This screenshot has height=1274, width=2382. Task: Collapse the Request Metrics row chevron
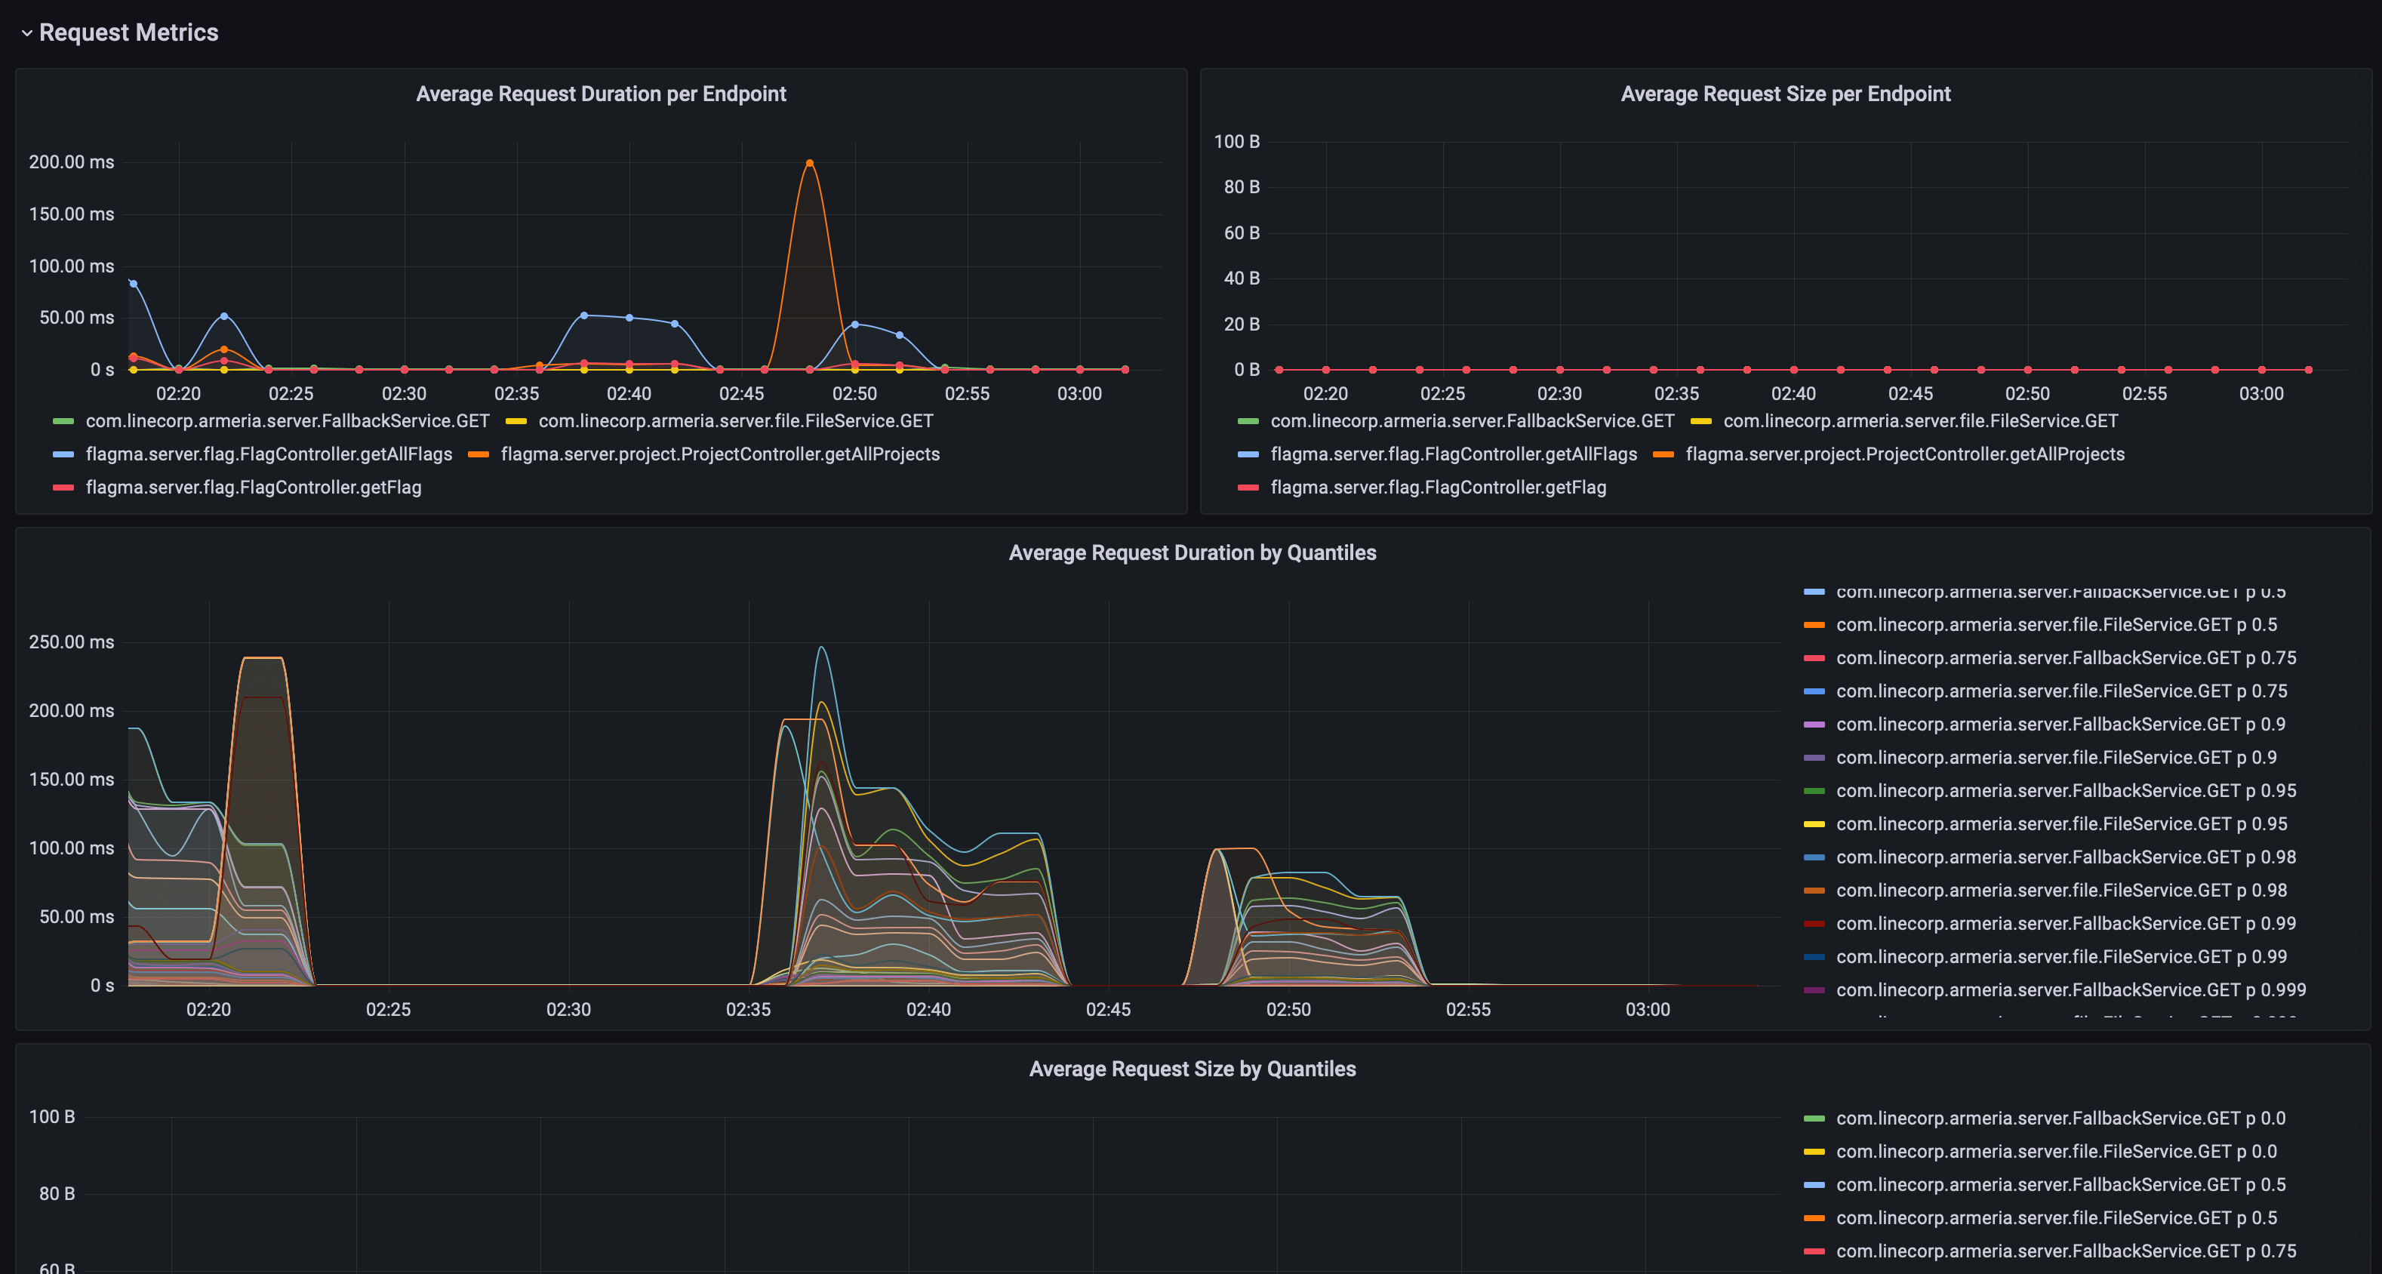click(x=27, y=33)
